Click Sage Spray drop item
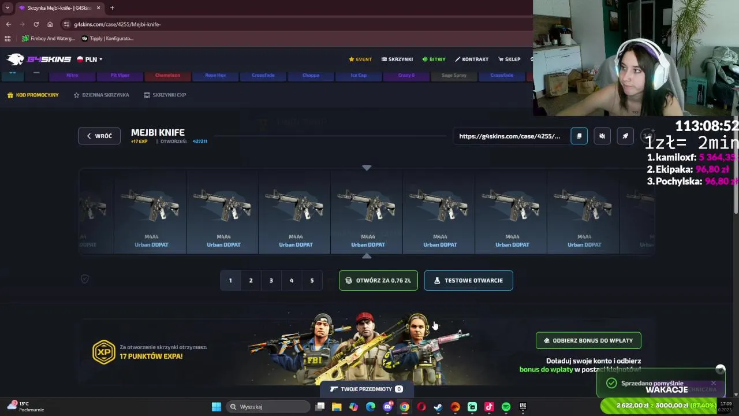Image resolution: width=739 pixels, height=416 pixels. tap(454, 75)
